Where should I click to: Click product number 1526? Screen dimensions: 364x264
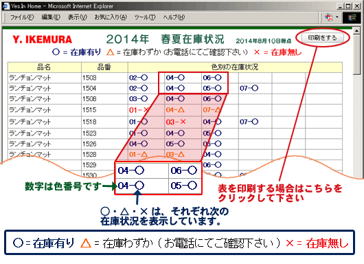pos(89,144)
